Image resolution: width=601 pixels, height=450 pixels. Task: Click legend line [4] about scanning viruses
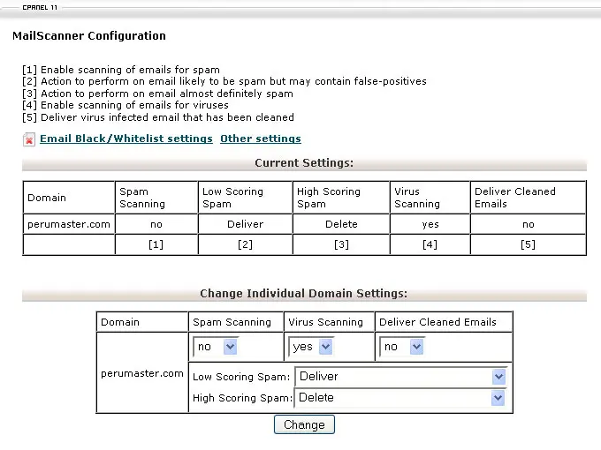pos(126,105)
